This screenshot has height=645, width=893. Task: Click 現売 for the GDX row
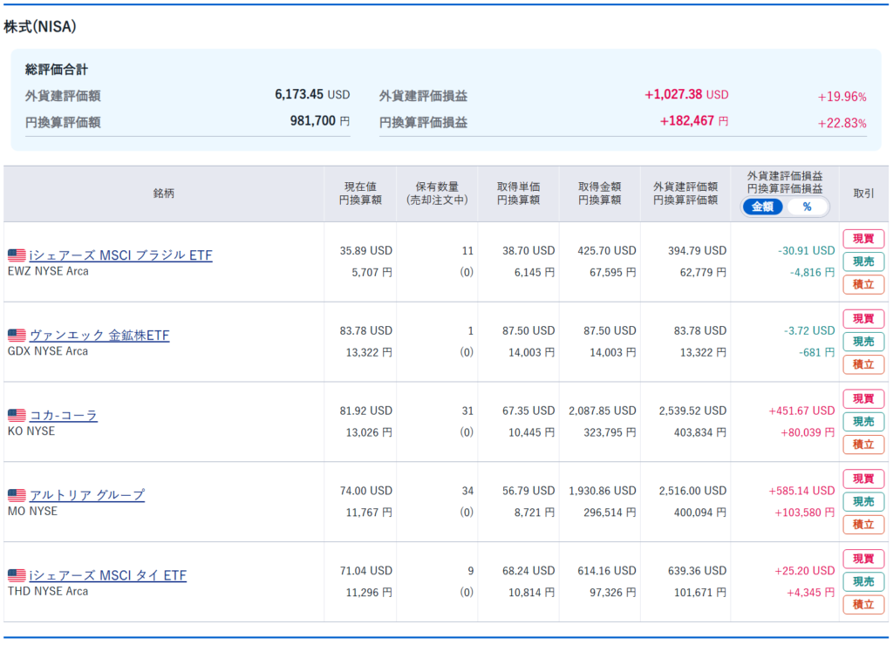coord(862,342)
